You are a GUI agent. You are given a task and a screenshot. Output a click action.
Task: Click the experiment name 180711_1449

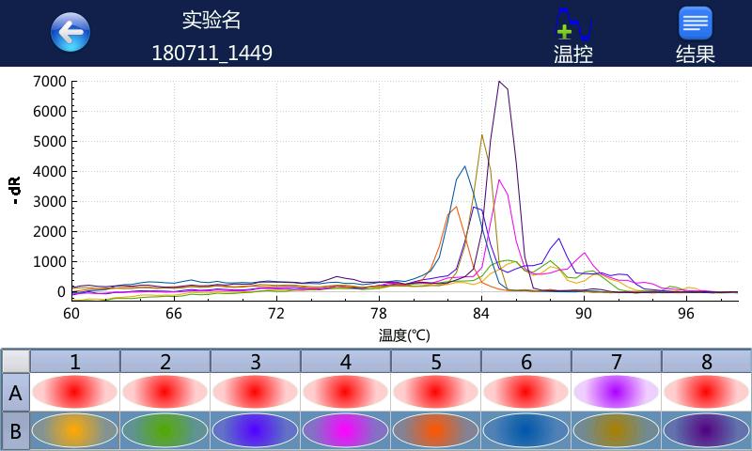tap(211, 53)
